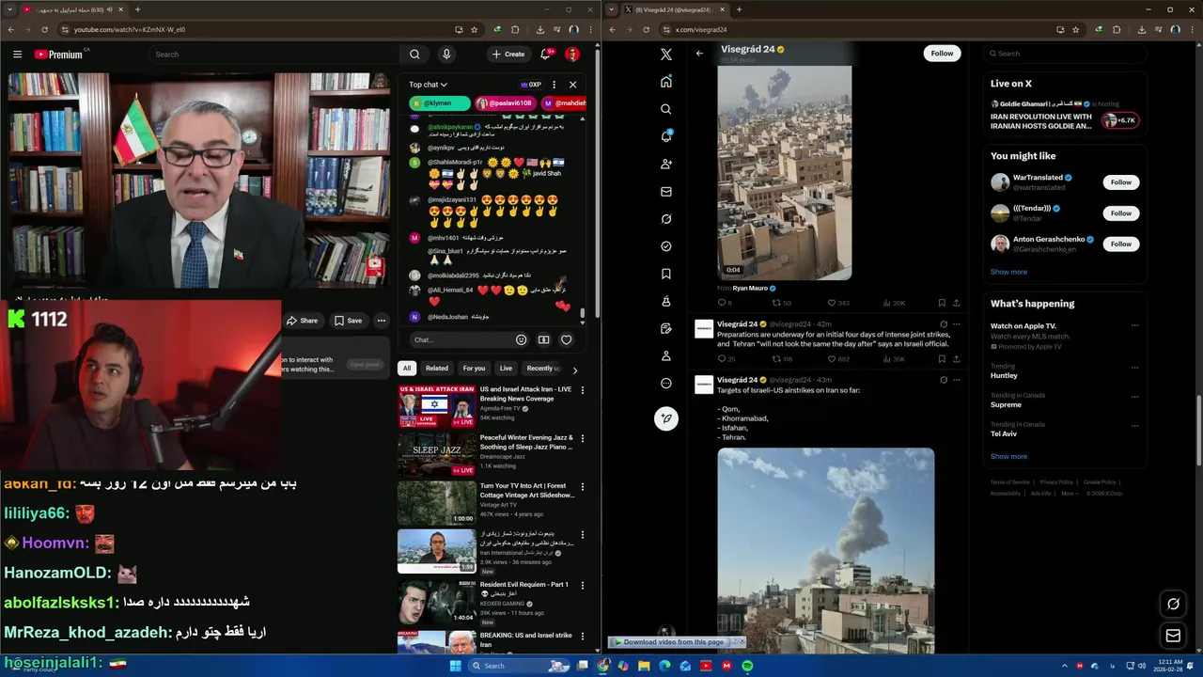The image size is (1203, 677).
Task: Open YouTube hamburger guide menu
Action: click(x=17, y=55)
